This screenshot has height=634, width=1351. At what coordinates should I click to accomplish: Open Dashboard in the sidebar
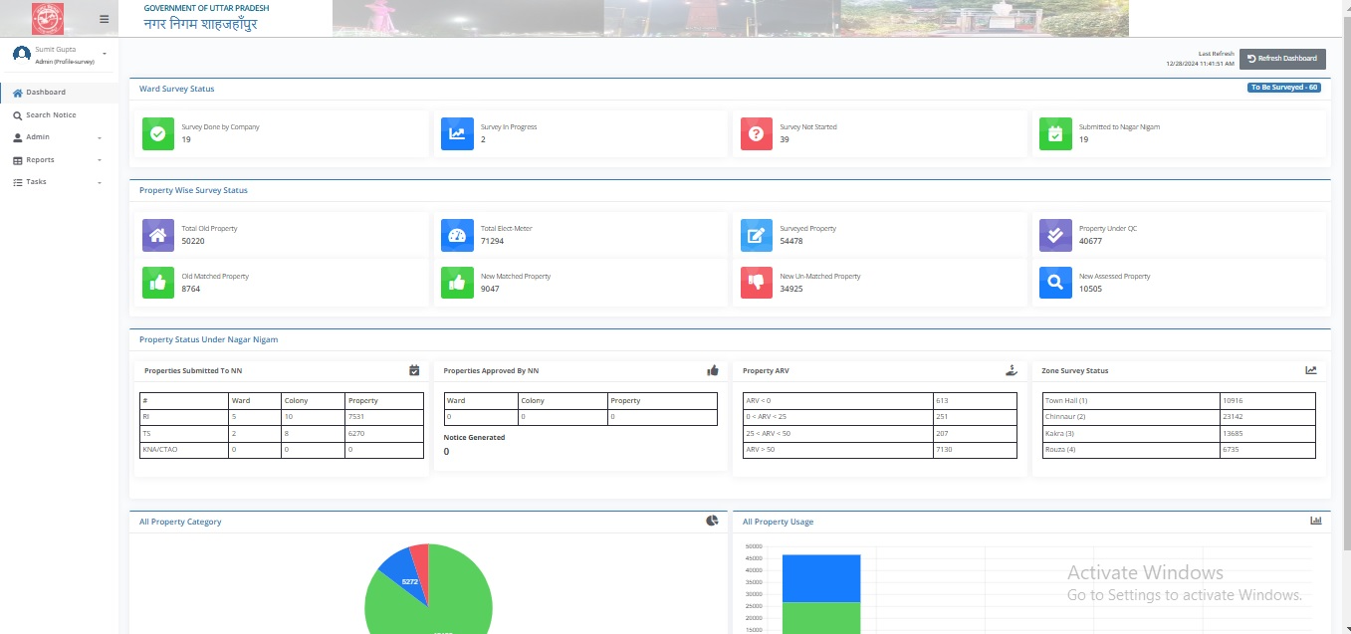tap(46, 93)
